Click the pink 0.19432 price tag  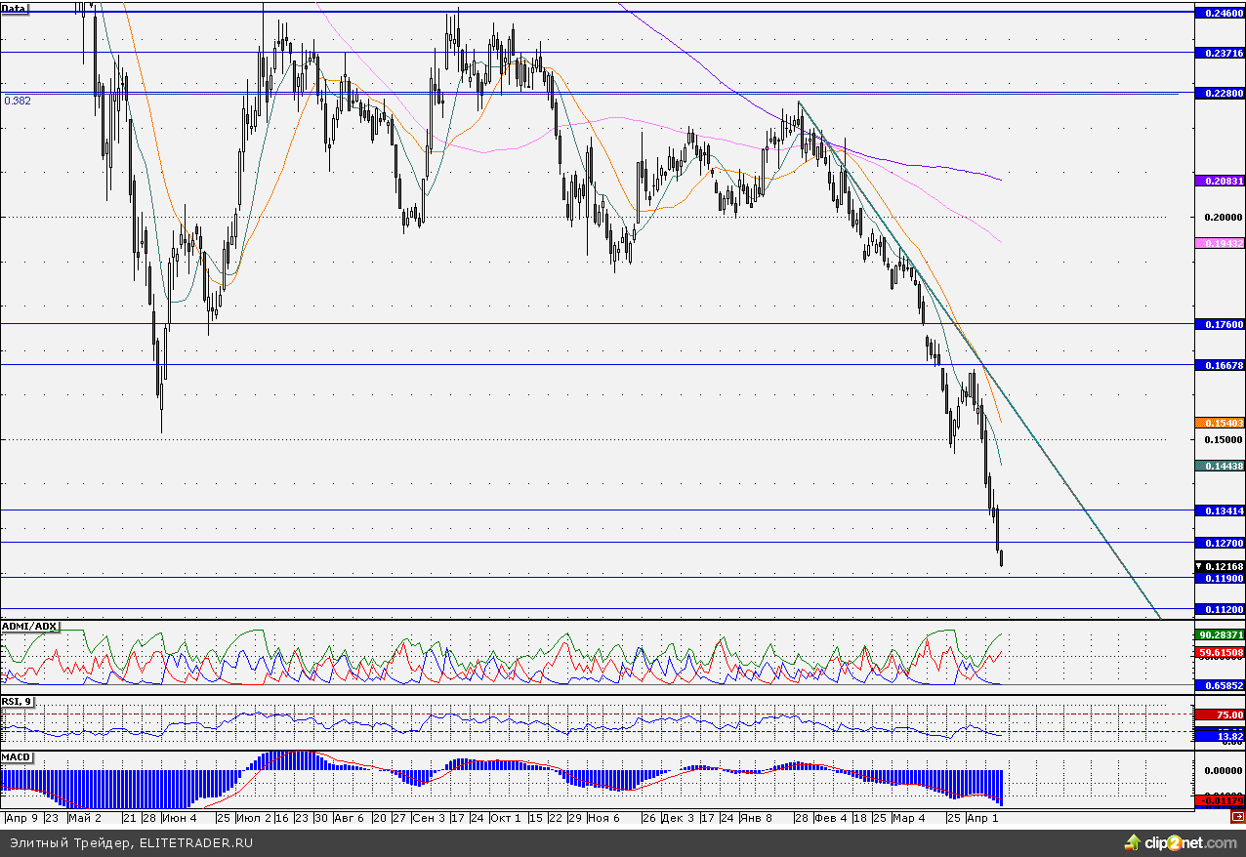1220,241
